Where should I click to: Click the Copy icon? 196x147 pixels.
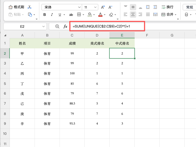(x=30, y=15)
